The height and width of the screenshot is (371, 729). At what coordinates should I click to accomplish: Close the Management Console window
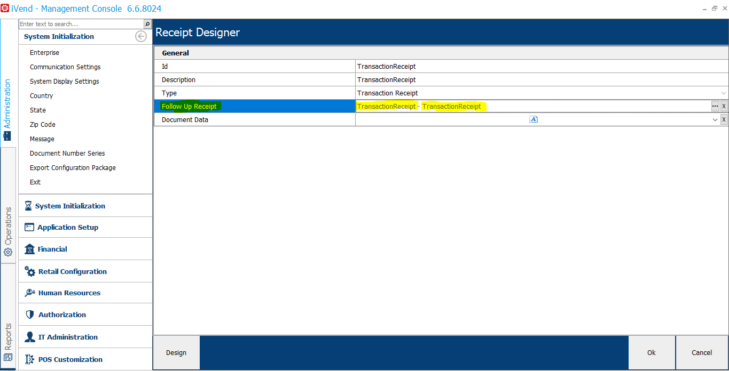tap(724, 9)
